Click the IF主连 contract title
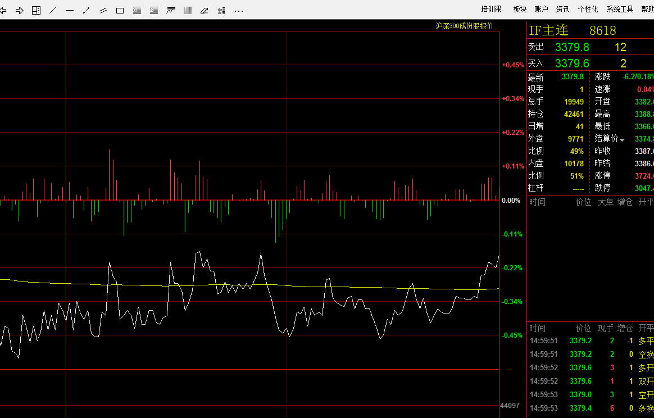This screenshot has width=654, height=418. (549, 31)
